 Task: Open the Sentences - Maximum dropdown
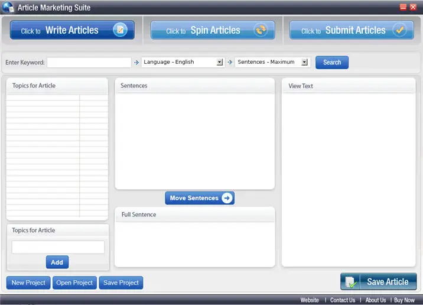(272, 62)
